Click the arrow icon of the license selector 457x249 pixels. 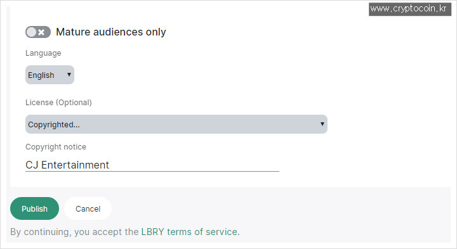coord(322,124)
